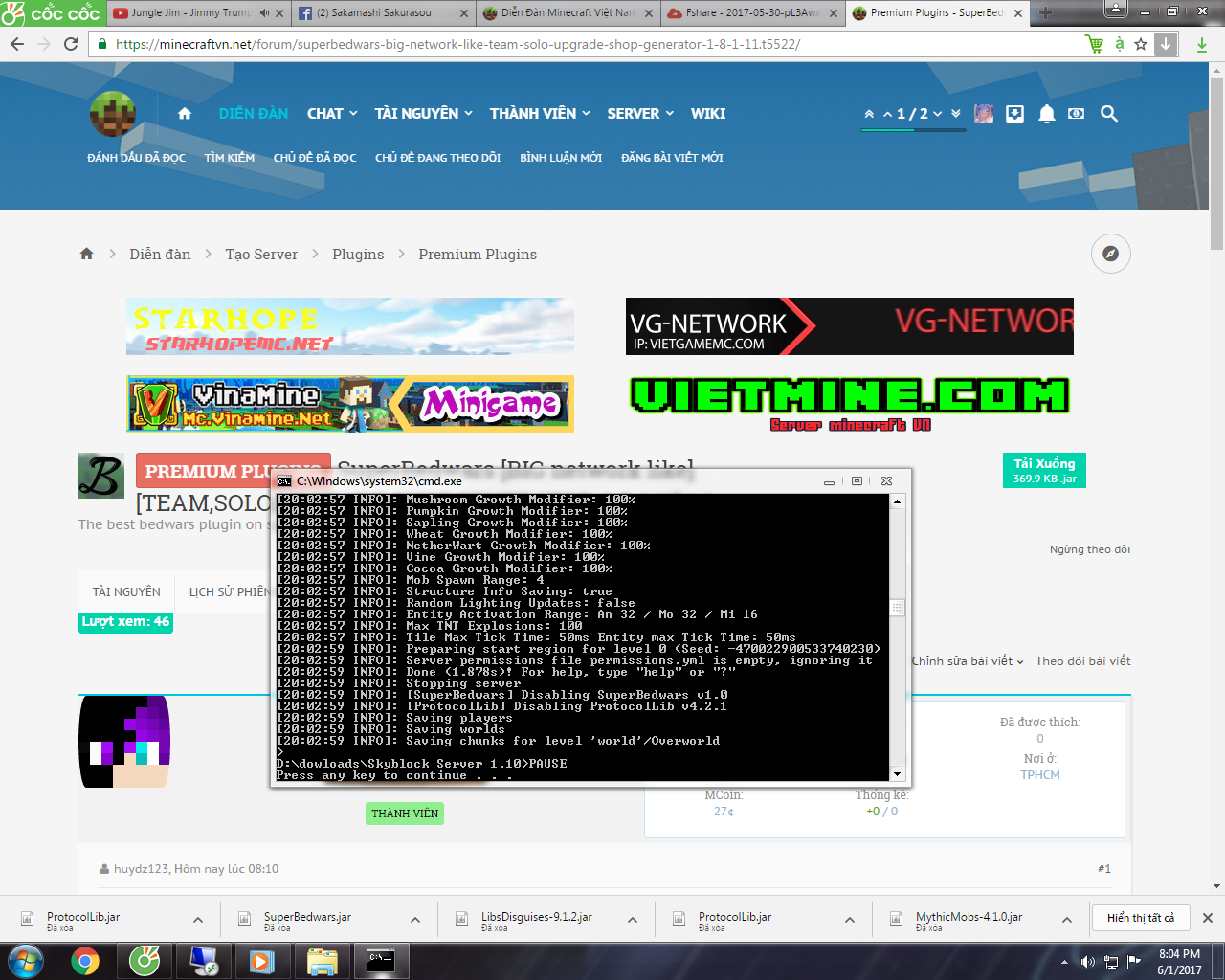Expand options for SuperBedwars.jar download
This screenshot has height=980, width=1225.
point(415,920)
